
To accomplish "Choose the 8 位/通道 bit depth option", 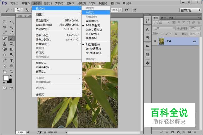I will (x=93, y=44).
